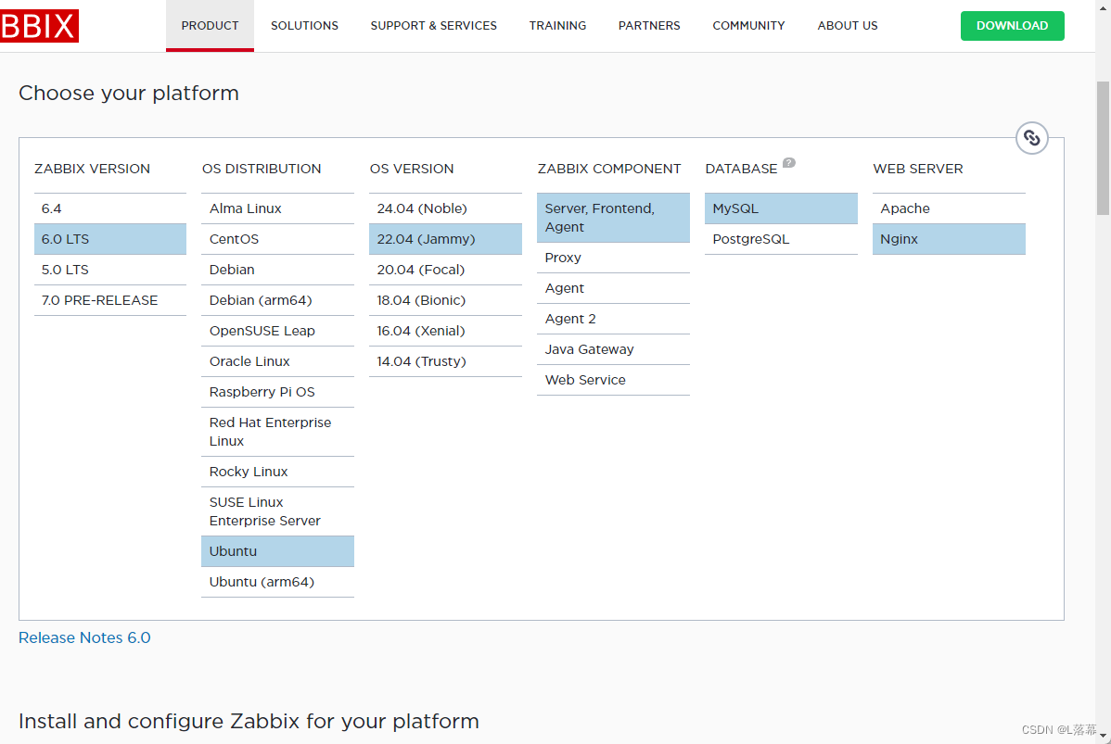Click the page vertical scrollbar thumb

point(1104,148)
